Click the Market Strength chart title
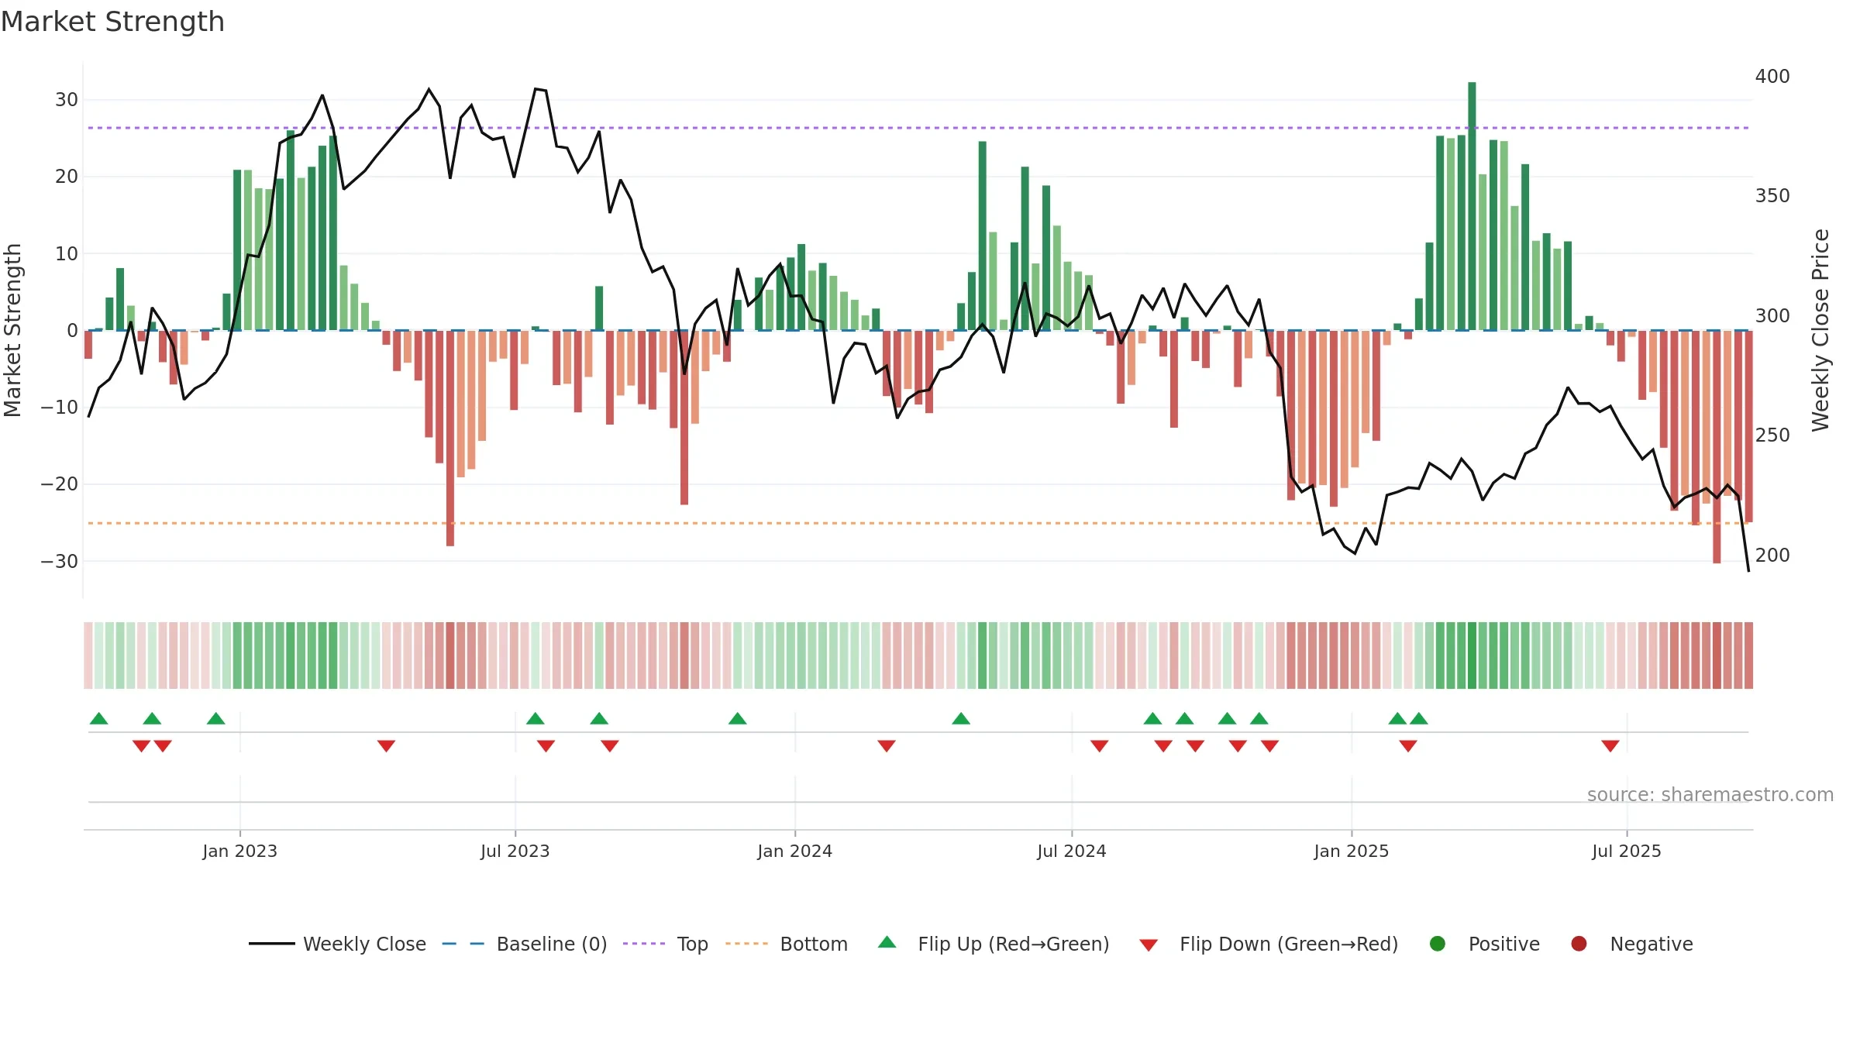This screenshot has width=1860, height=1046. point(112,22)
